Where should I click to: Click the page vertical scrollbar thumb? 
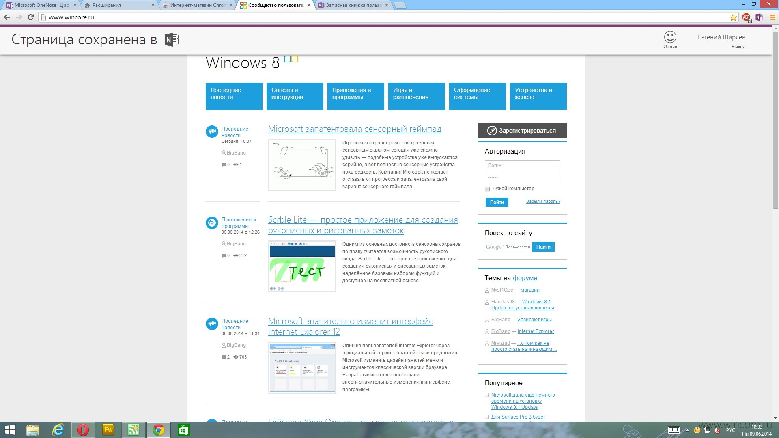(x=775, y=120)
